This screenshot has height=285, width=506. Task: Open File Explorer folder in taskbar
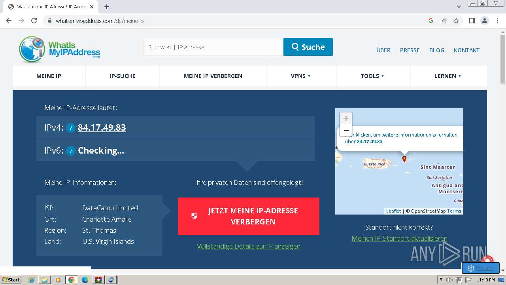(45, 280)
